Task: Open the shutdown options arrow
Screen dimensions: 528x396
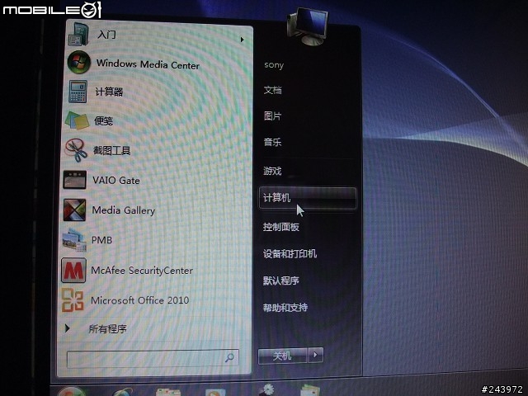Action: (315, 355)
